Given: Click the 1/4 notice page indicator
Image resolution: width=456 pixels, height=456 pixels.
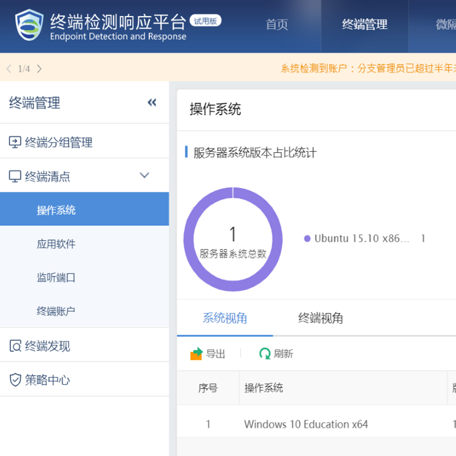Looking at the screenshot, I should point(24,68).
